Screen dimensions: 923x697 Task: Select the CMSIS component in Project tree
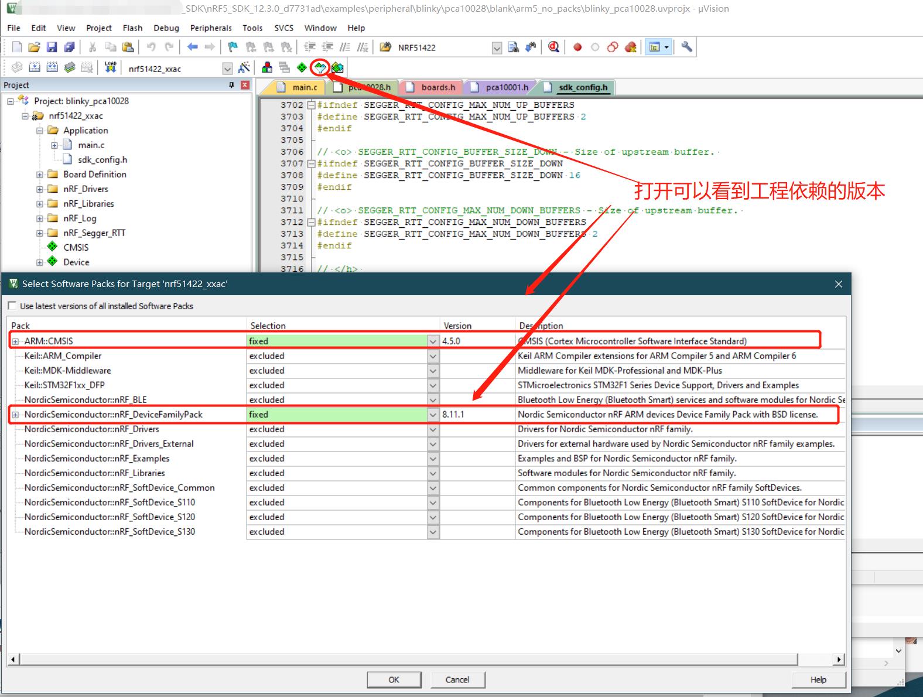coord(76,248)
